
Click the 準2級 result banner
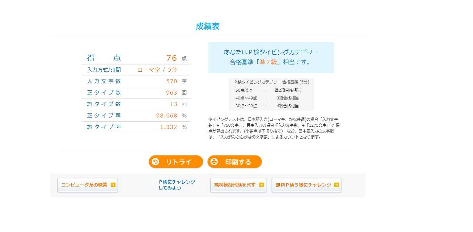click(271, 57)
